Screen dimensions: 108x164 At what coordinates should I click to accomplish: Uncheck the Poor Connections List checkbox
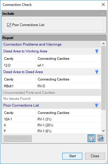(9, 25)
